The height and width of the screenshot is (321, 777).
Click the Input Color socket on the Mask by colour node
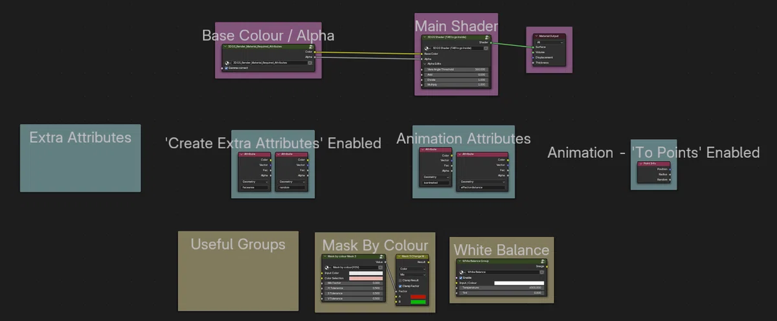[x=322, y=273]
